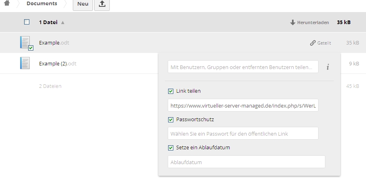
Task: Toggle the Passwortschutz checkbox
Action: pyautogui.click(x=171, y=120)
